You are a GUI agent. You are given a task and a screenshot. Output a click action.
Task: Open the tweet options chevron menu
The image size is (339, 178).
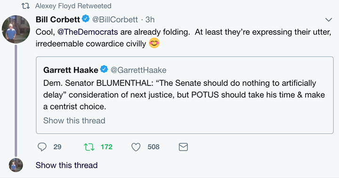tap(329, 20)
